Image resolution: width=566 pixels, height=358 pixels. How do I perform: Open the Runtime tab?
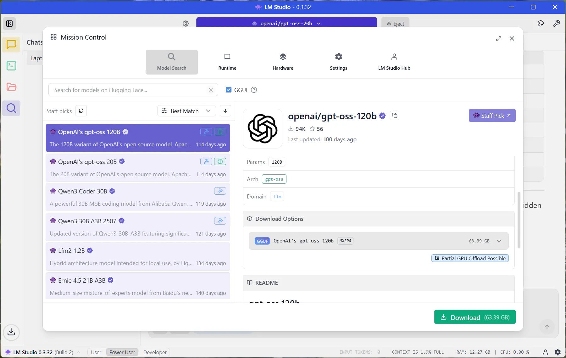227,62
